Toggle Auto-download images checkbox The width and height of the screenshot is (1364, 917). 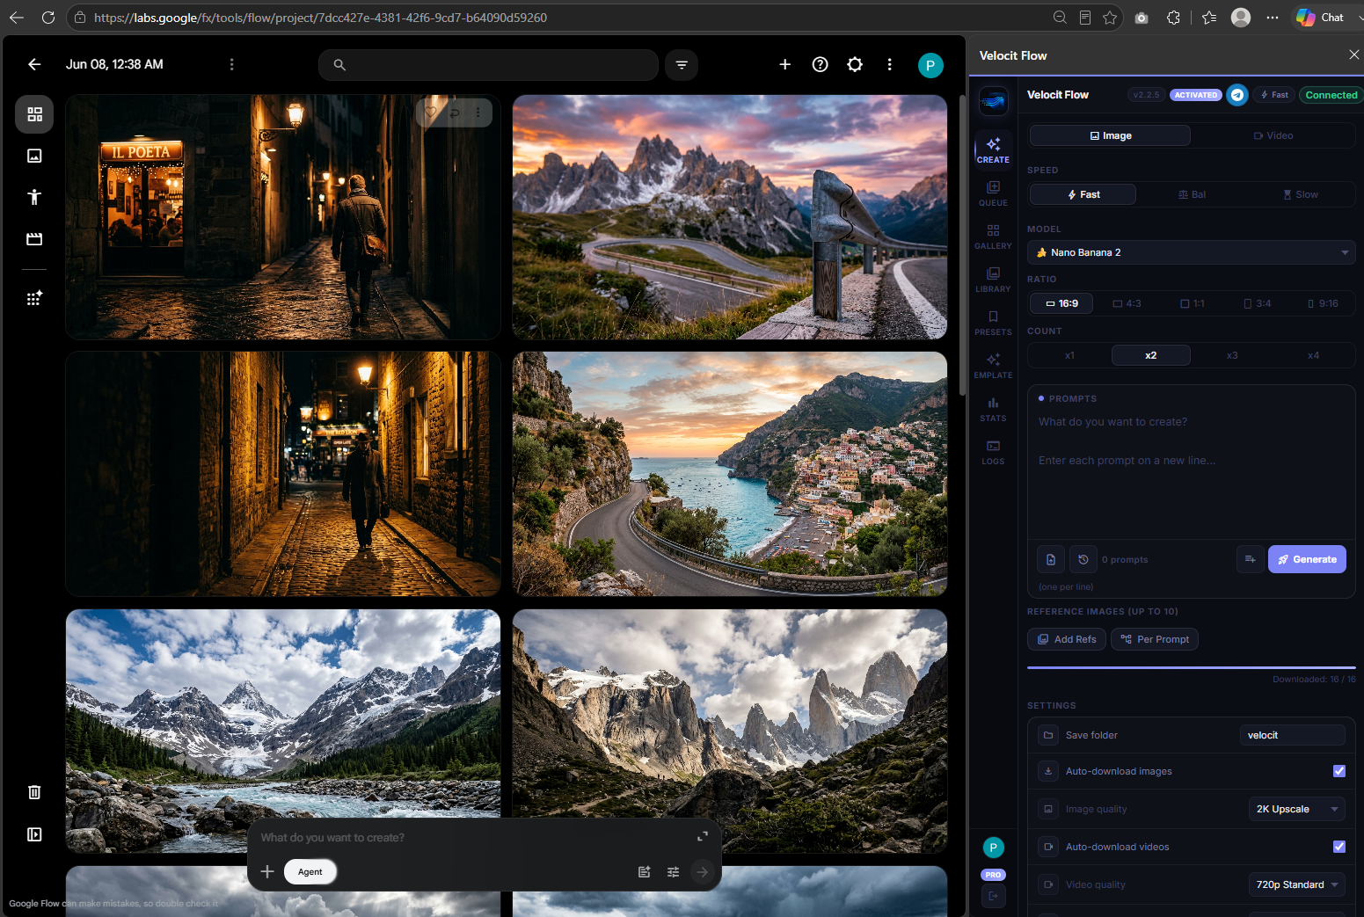(x=1338, y=771)
